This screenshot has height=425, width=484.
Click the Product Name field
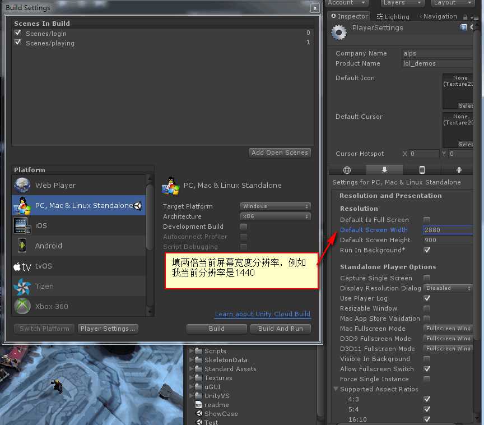point(437,63)
